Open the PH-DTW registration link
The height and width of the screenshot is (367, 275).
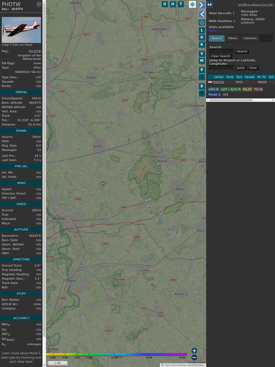(x=35, y=51)
